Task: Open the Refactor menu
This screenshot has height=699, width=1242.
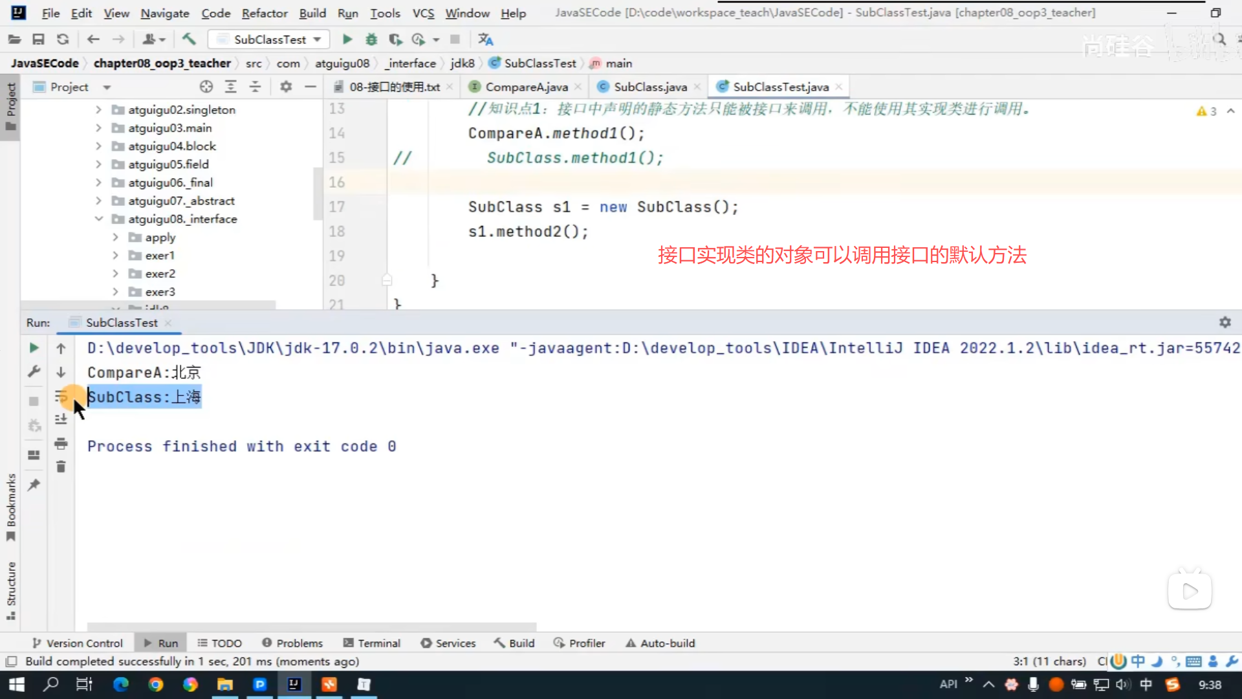Action: coord(264,13)
